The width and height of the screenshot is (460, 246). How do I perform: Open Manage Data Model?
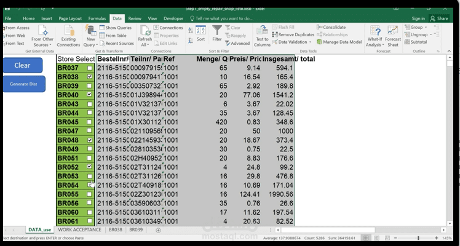tap(339, 42)
